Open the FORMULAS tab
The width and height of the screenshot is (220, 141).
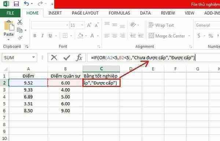[120, 13]
